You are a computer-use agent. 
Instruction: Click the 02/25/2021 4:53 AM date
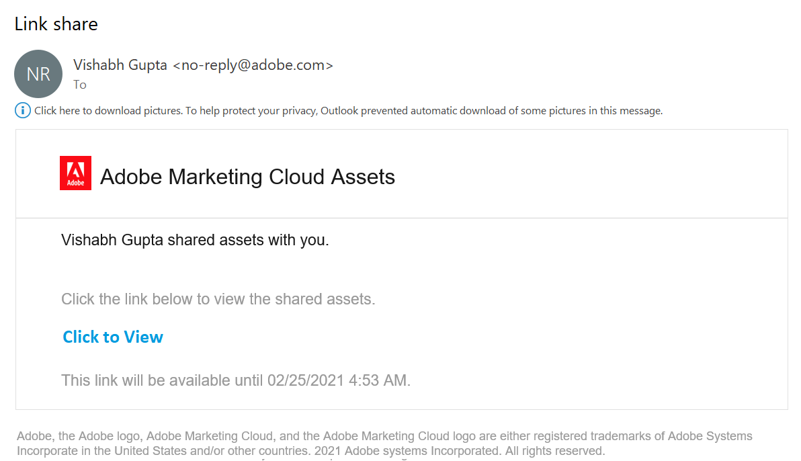pyautogui.click(x=337, y=380)
